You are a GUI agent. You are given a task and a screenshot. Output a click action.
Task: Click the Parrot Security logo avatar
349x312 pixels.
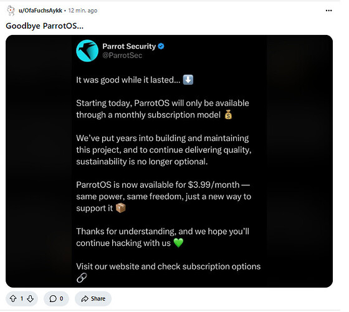(x=87, y=51)
